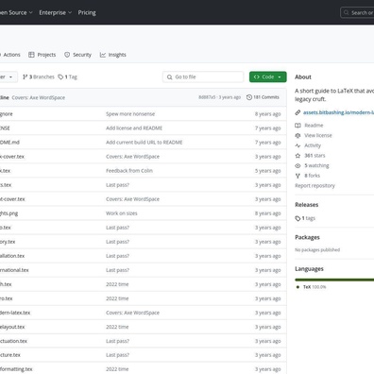This screenshot has width=374, height=374.
Task: Click the commits history clock icon
Action: pos(249,97)
